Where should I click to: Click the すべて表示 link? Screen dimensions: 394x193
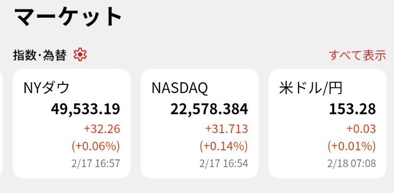click(357, 55)
